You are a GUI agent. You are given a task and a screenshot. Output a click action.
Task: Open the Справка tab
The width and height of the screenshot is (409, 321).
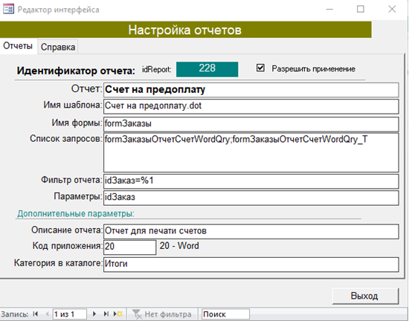[58, 47]
